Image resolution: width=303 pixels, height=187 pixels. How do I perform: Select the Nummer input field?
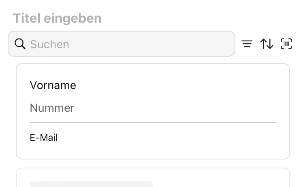(x=153, y=108)
